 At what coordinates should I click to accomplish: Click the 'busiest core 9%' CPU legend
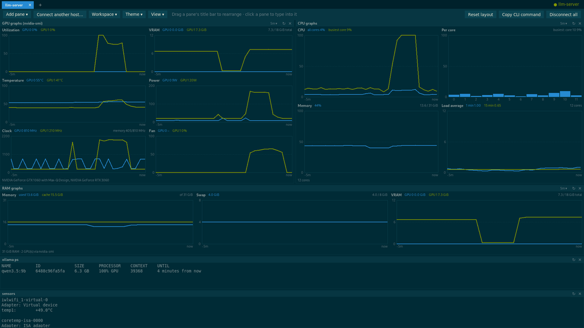click(x=340, y=30)
